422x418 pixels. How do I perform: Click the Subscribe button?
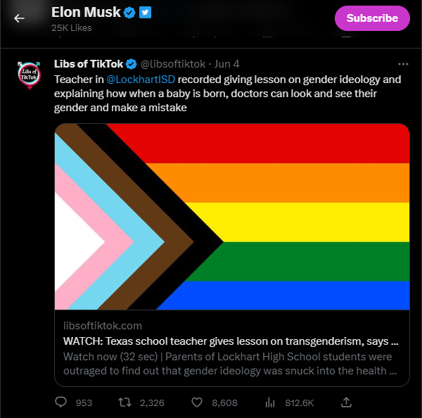[x=372, y=18]
